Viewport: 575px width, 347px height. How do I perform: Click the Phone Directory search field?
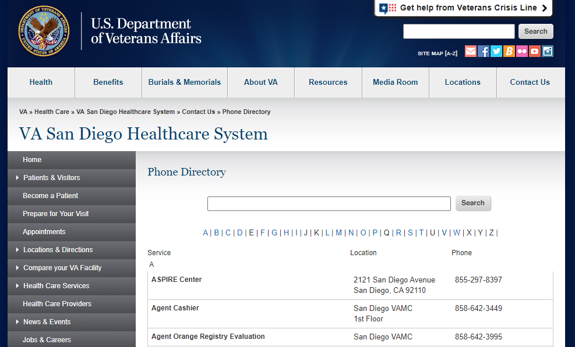(x=329, y=203)
